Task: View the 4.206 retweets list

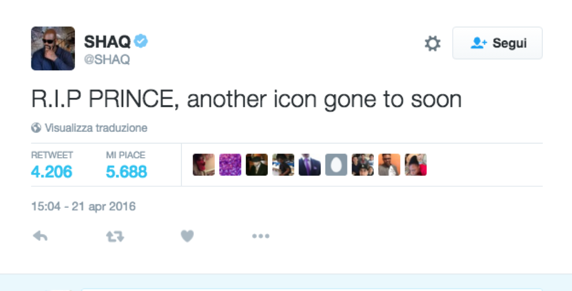Action: 51,171
